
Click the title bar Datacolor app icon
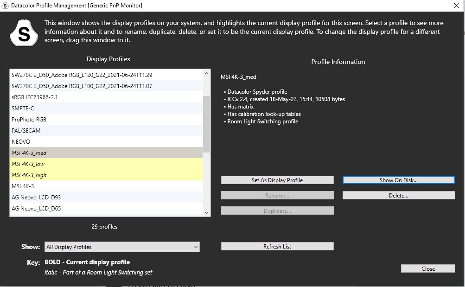[5, 6]
